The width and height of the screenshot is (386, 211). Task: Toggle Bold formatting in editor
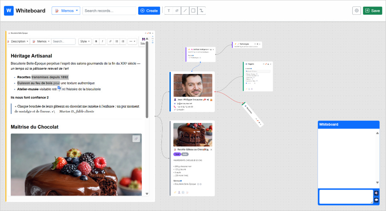tap(96, 41)
